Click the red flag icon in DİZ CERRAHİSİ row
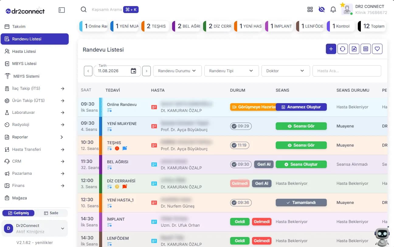Viewport: 394px width, 247px height. (x=124, y=187)
